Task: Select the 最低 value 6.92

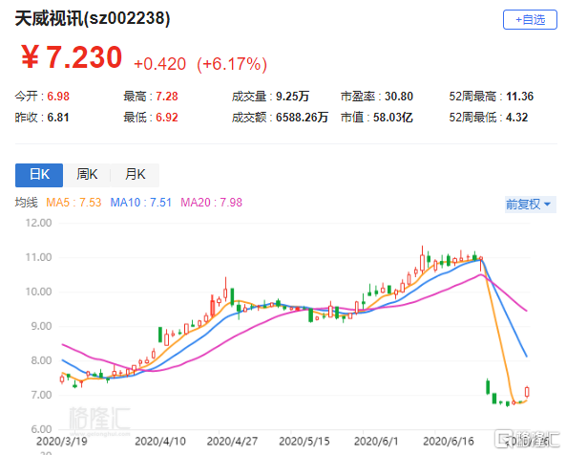Action: click(x=167, y=118)
